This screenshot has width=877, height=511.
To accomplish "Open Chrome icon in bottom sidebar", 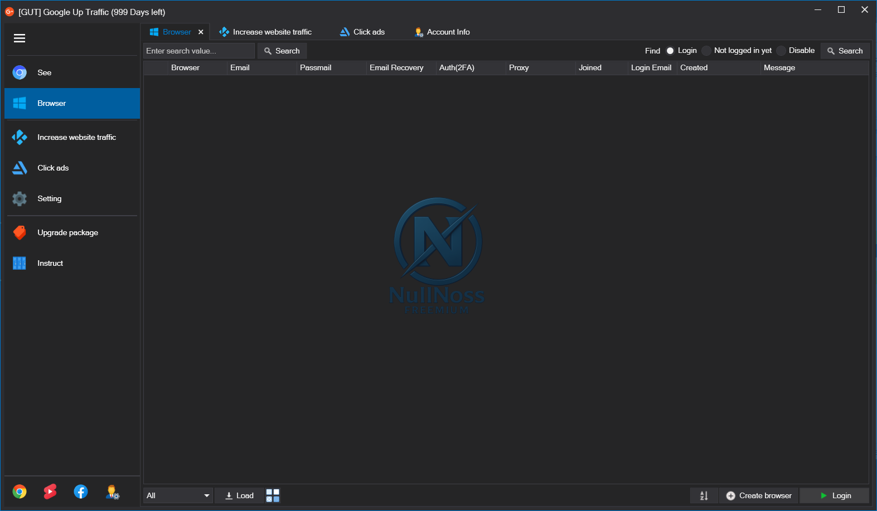I will click(x=20, y=491).
